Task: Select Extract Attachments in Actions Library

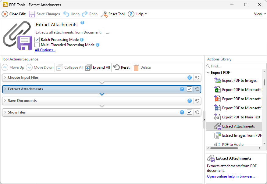Action: pyautogui.click(x=234, y=126)
